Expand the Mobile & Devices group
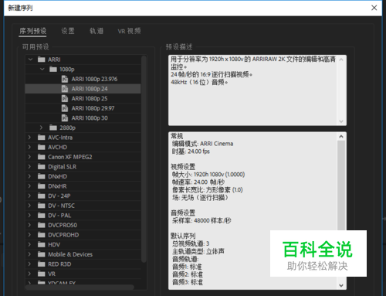This screenshot has height=296, width=386. point(29,254)
